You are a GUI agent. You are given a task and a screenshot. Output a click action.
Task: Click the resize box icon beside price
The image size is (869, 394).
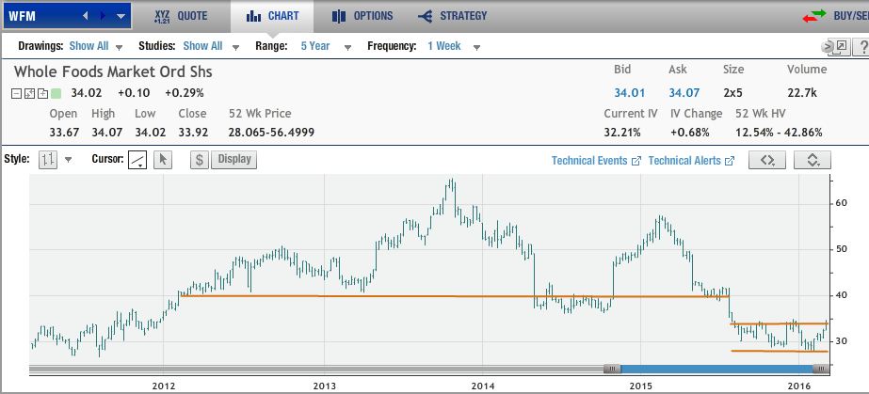30,93
